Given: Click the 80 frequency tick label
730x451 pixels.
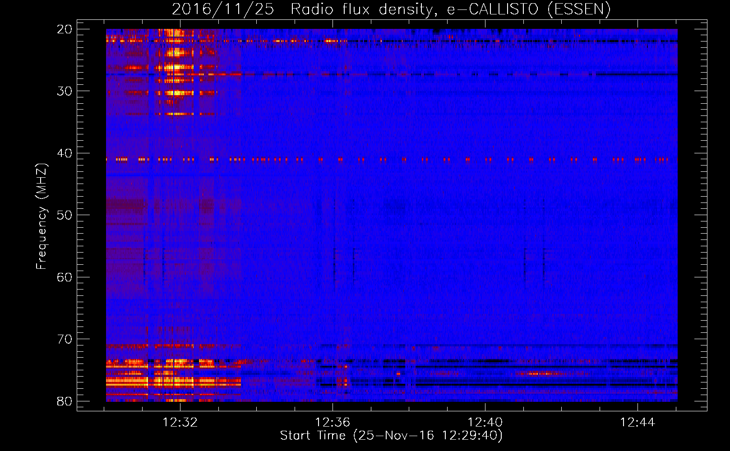Looking at the screenshot, I should click(65, 401).
